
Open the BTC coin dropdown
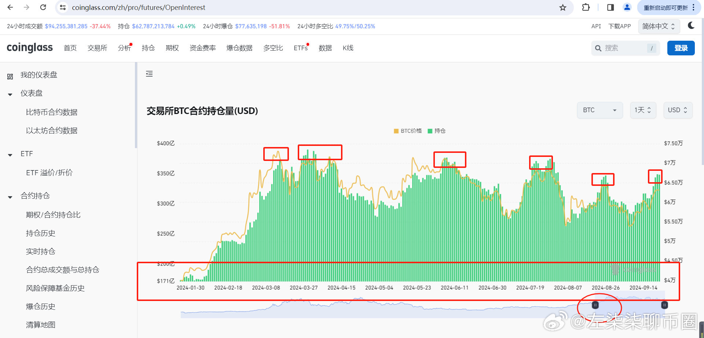click(600, 110)
